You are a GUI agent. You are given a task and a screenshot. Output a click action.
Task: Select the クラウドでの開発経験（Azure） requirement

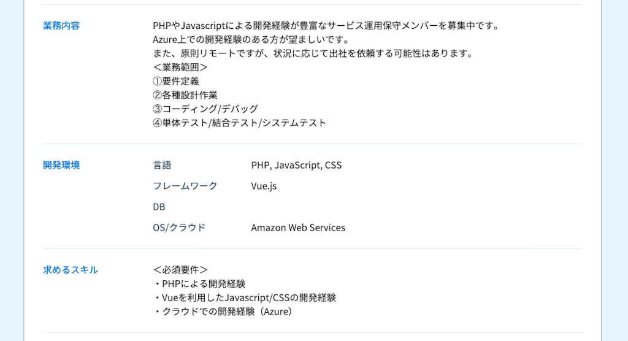[x=223, y=312]
